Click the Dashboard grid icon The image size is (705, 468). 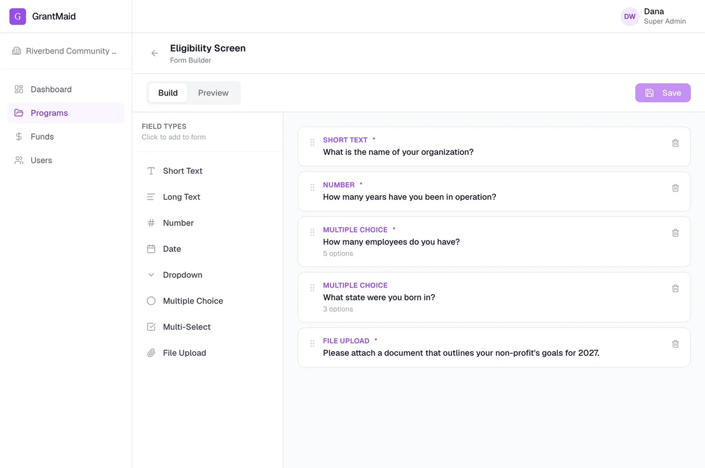click(19, 89)
